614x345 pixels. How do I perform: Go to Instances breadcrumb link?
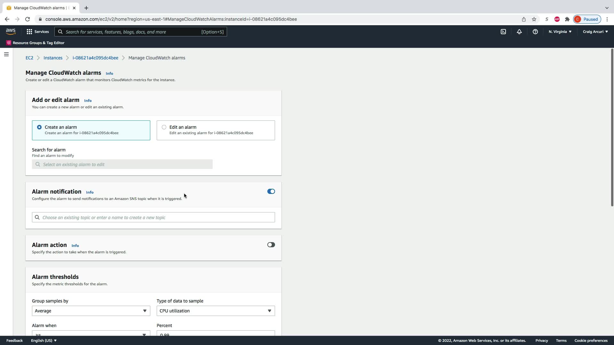click(x=53, y=58)
